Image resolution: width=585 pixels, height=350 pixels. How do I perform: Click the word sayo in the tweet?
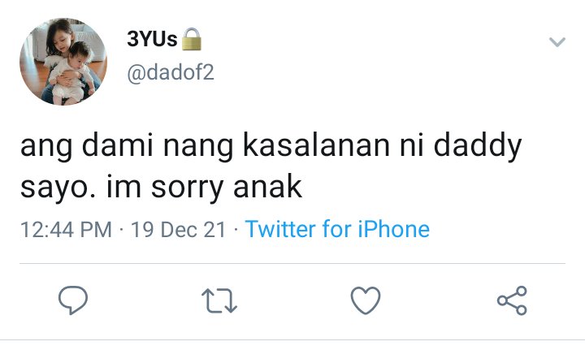(58, 188)
